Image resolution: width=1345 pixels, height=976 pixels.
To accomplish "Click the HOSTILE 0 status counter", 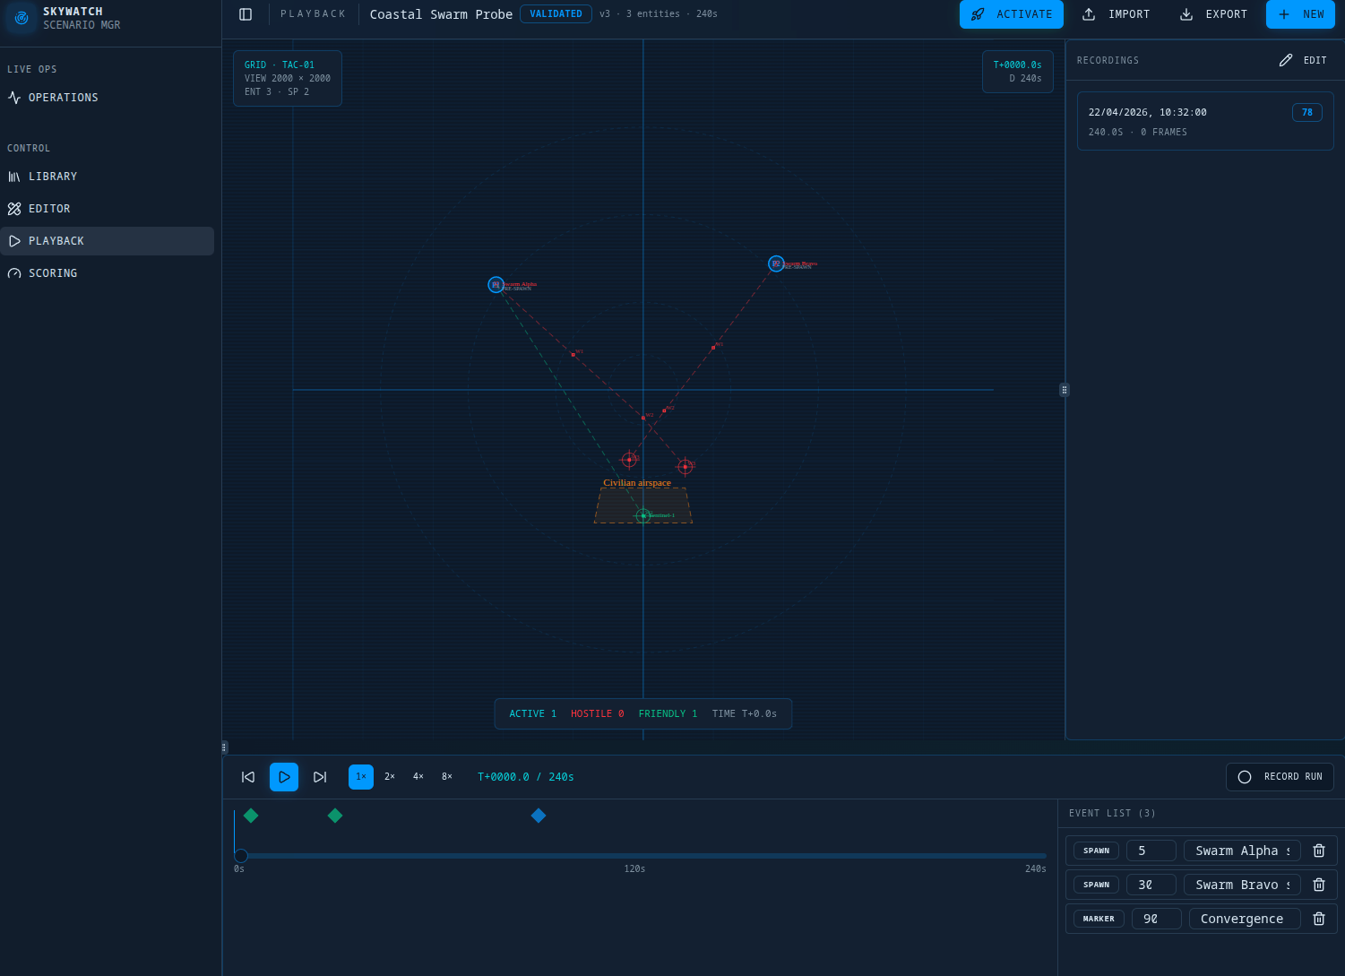I will click(598, 714).
